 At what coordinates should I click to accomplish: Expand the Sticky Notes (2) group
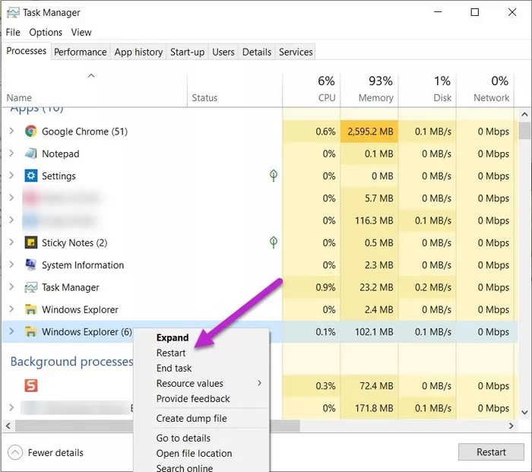[x=11, y=243]
